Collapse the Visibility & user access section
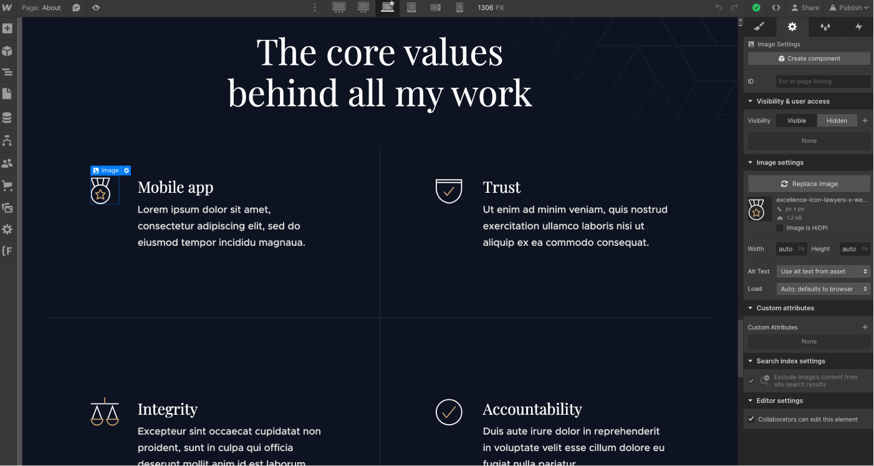The image size is (874, 466). pyautogui.click(x=751, y=101)
